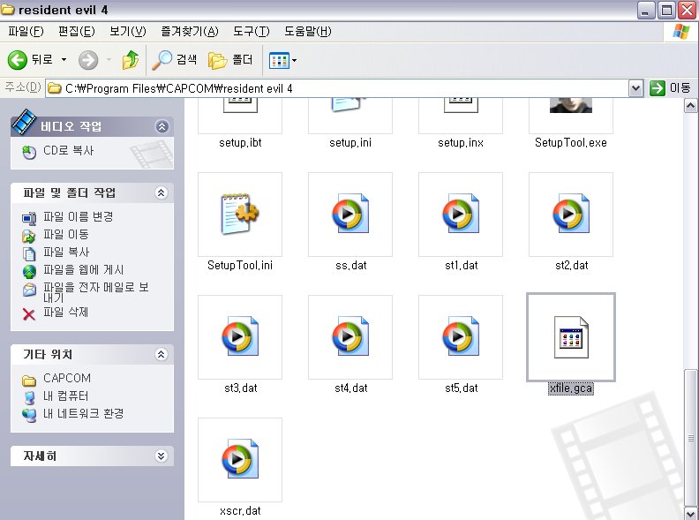Open the Views icon in toolbar
The image size is (699, 520).
click(x=279, y=60)
